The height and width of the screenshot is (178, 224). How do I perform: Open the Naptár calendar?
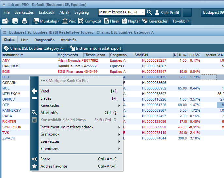pos(131,21)
